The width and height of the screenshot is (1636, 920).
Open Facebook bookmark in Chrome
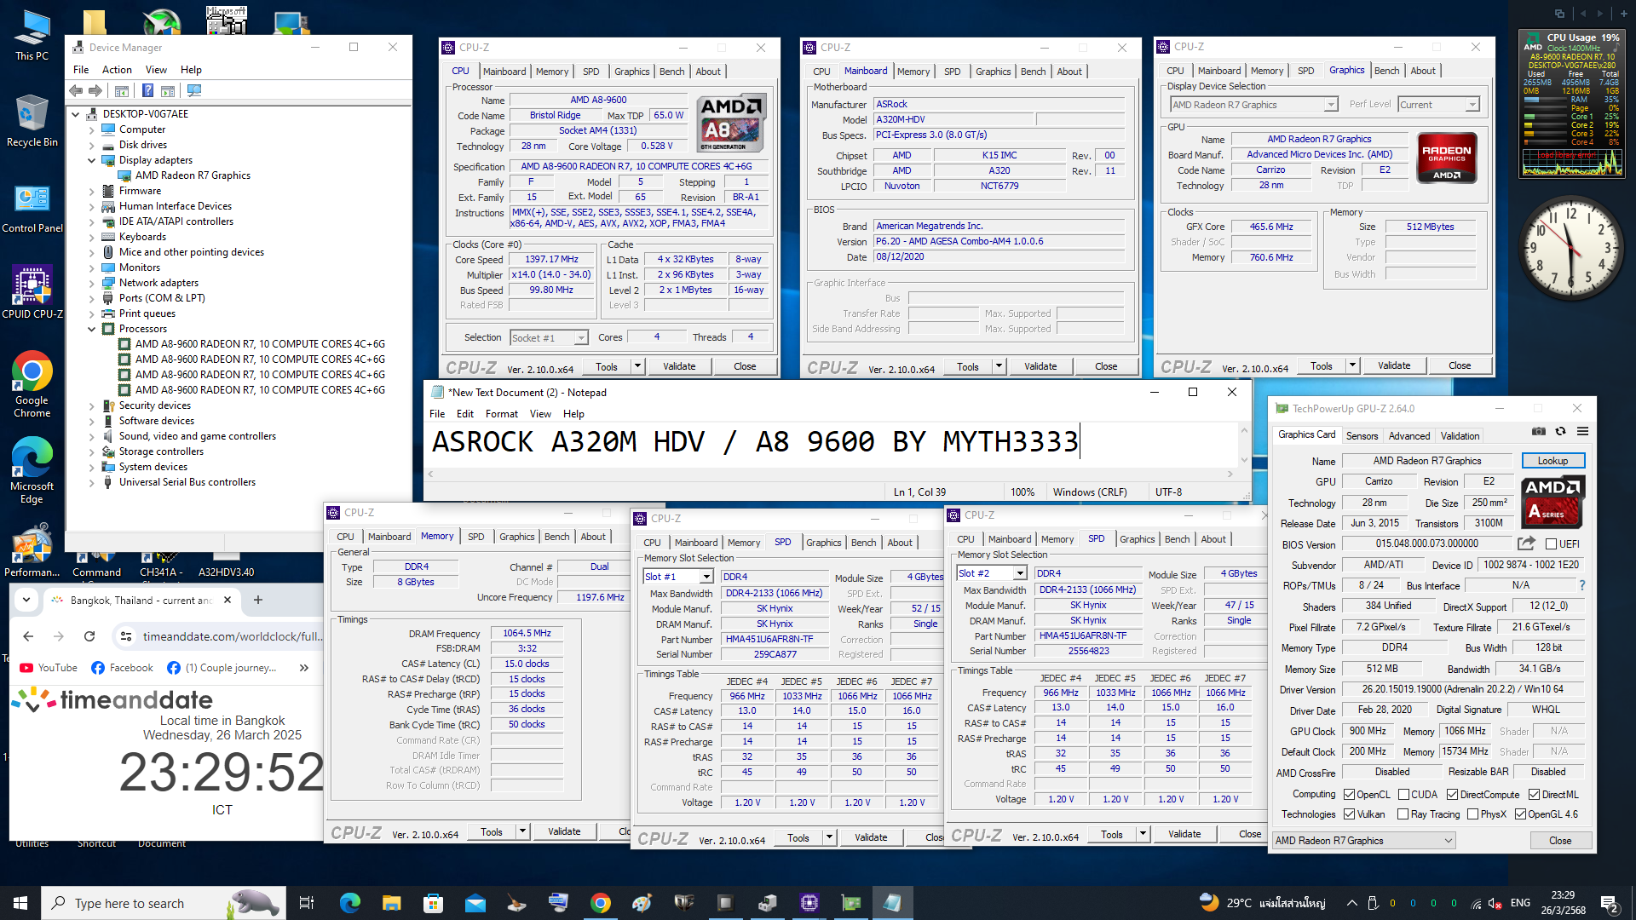122,668
